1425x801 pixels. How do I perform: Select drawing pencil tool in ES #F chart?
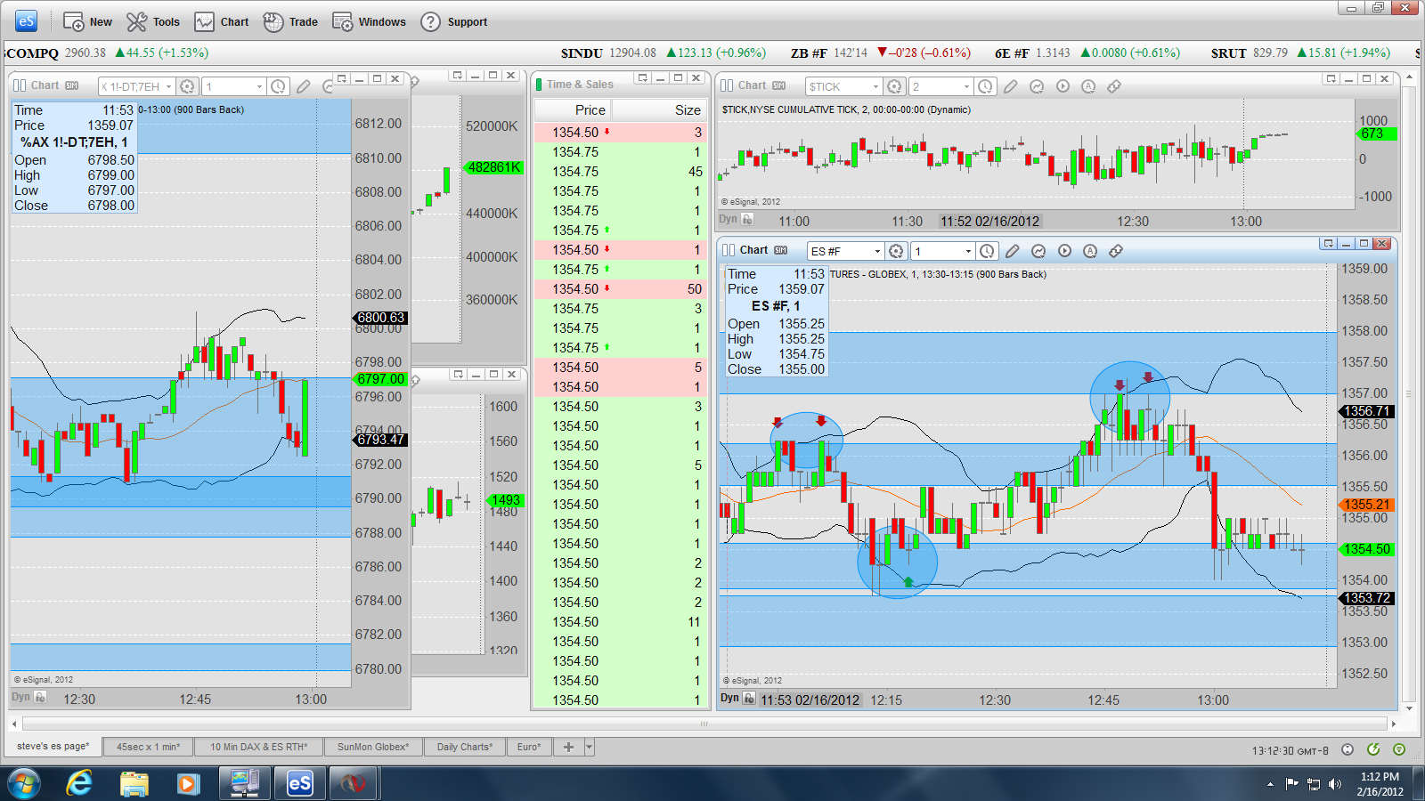tap(1013, 251)
